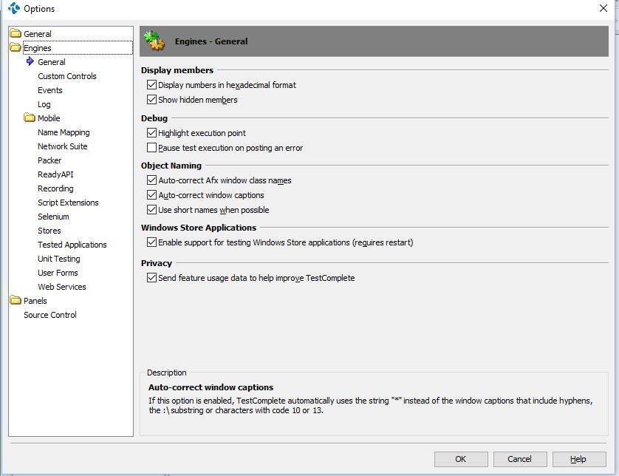Select Name Mapping in the options tree

click(64, 132)
